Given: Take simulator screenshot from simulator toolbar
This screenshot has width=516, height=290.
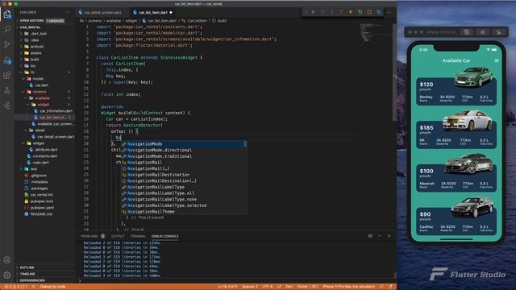Looking at the screenshot, I should point(467,32).
